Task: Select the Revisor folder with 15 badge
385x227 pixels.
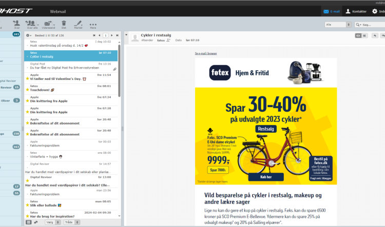Action: 10,87
